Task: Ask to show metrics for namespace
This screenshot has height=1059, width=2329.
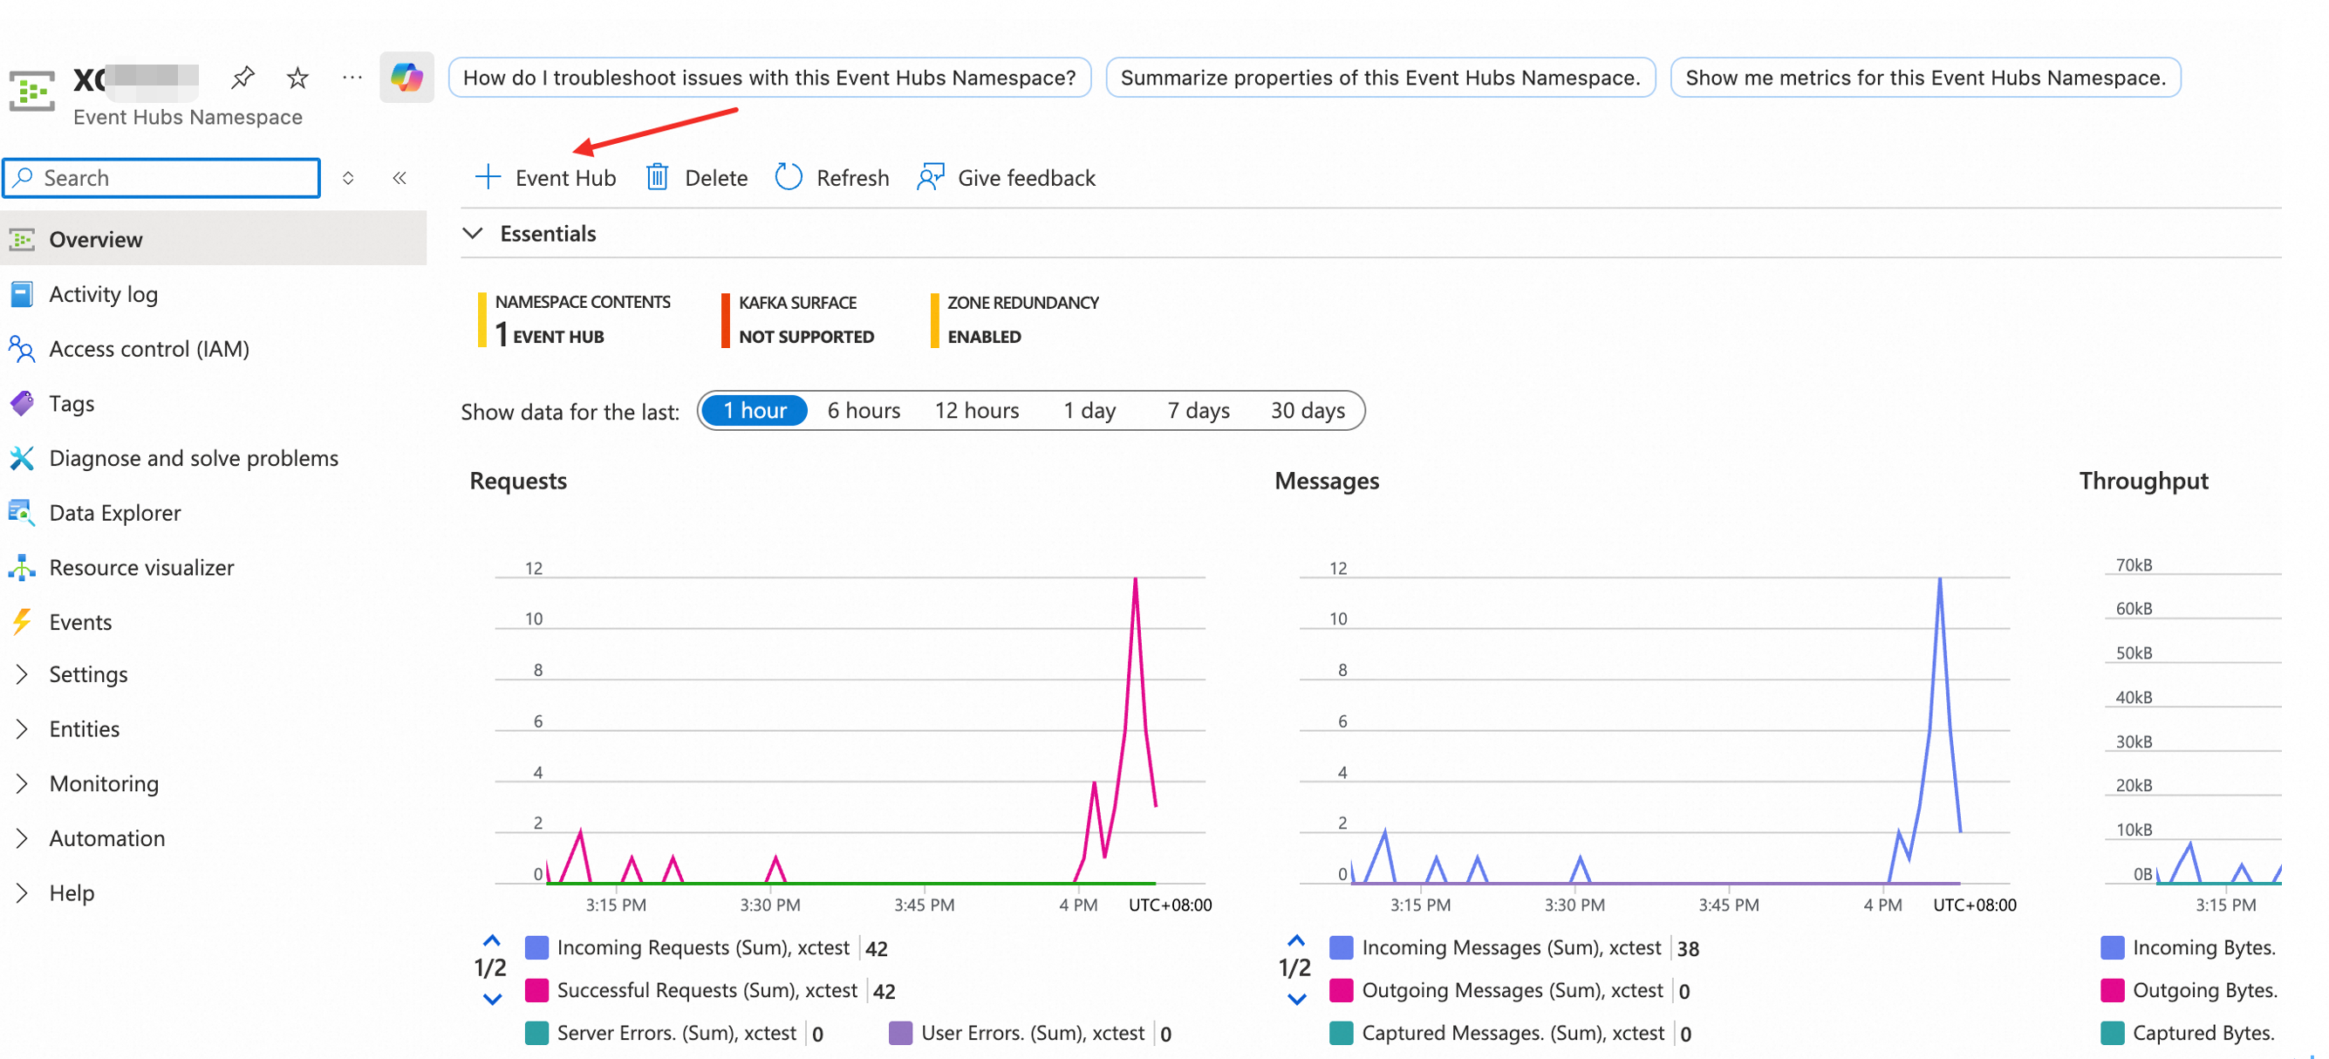Action: point(1926,78)
